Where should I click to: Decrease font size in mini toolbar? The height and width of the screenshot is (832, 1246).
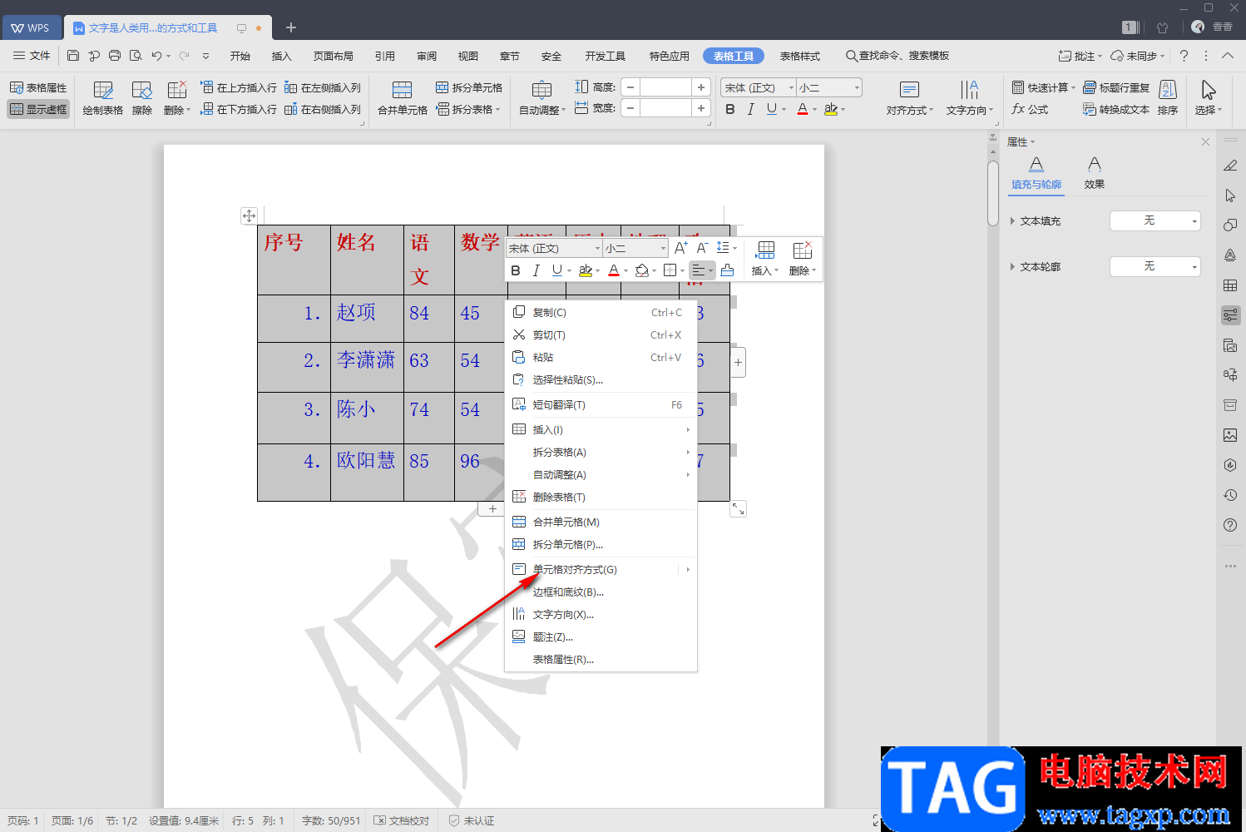point(702,248)
